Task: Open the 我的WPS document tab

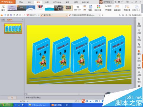Action: click(x=32, y=15)
